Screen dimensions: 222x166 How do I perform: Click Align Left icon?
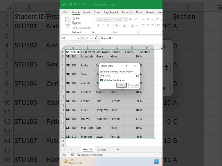[x=143, y=26]
